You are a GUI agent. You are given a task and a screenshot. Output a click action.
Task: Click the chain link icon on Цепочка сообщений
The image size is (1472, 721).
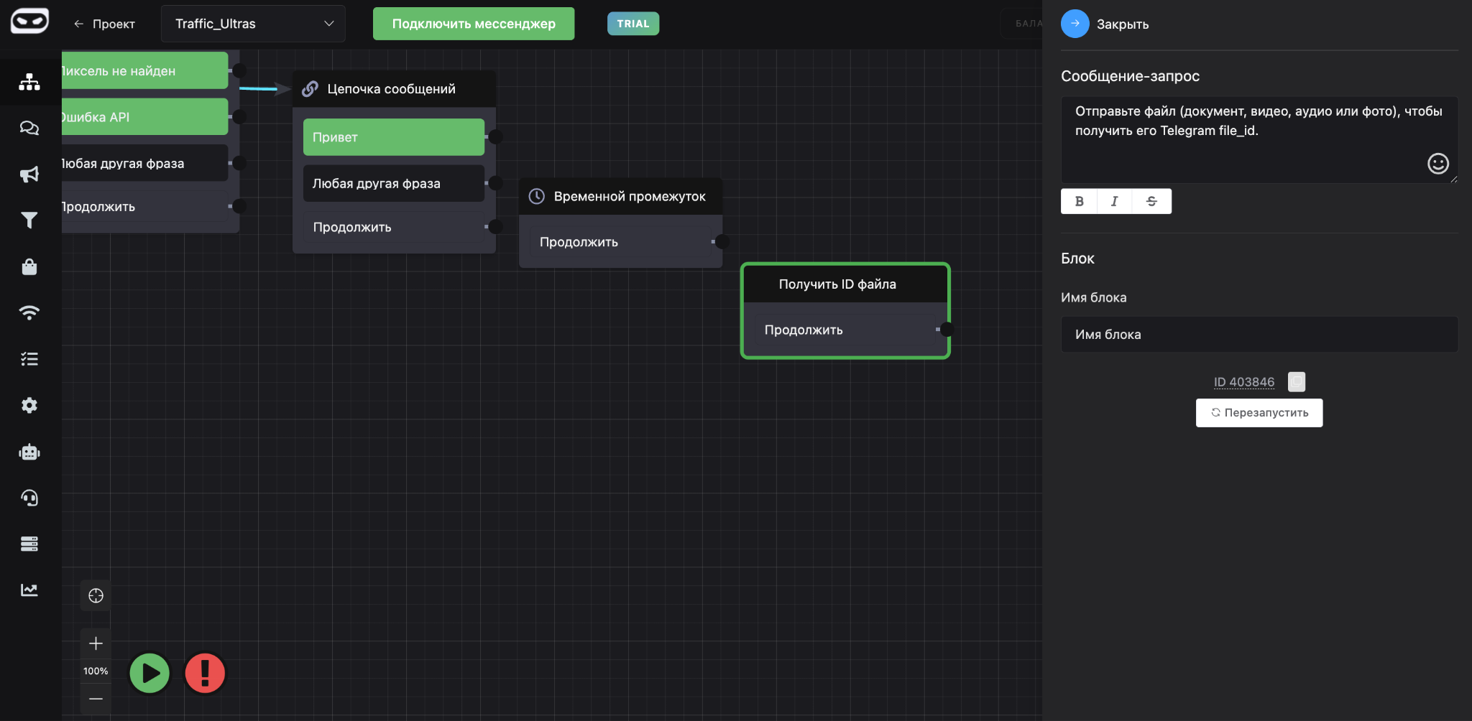click(x=310, y=89)
